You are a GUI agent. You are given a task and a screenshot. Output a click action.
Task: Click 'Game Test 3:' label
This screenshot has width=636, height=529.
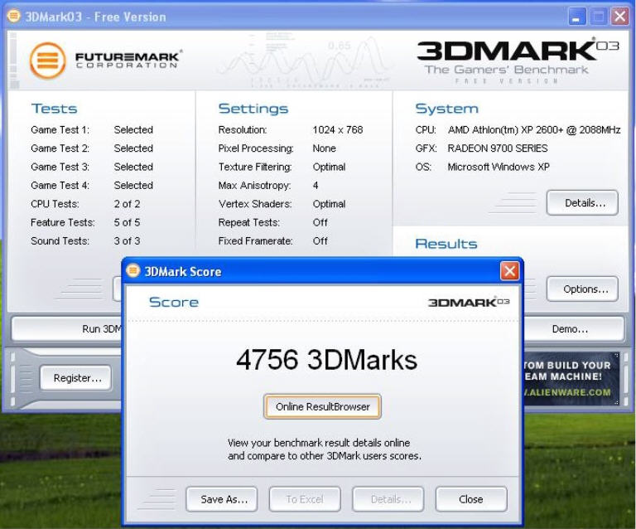[x=60, y=167]
